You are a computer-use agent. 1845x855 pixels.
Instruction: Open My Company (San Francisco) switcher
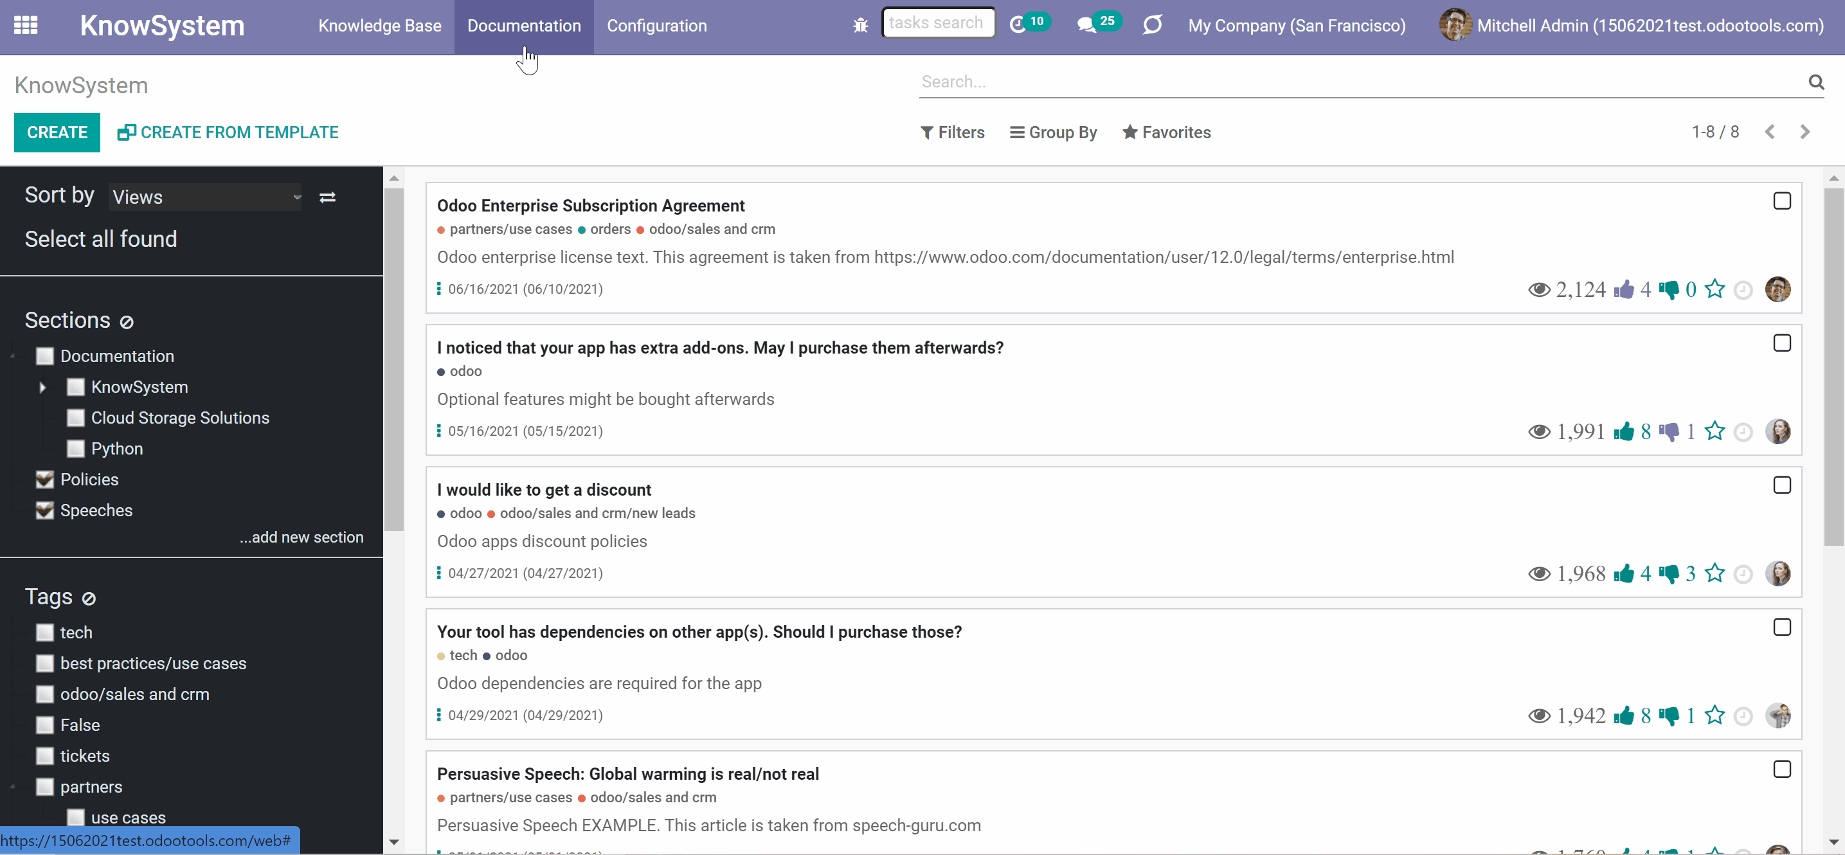pos(1297,26)
